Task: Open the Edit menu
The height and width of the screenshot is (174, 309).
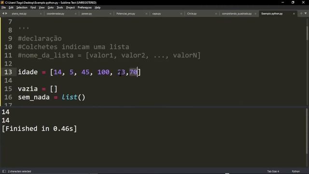Action: (11, 8)
